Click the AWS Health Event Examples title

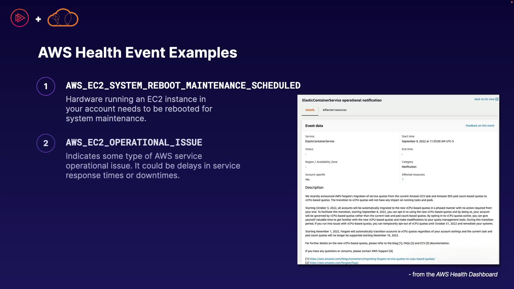point(138,52)
